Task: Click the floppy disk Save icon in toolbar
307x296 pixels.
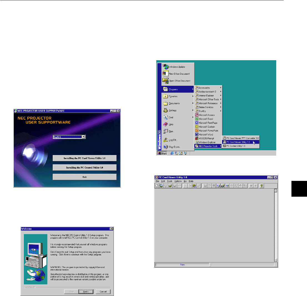Action: [175, 186]
